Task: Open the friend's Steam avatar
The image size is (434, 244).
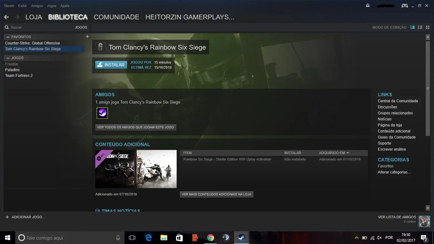Action: tap(102, 113)
